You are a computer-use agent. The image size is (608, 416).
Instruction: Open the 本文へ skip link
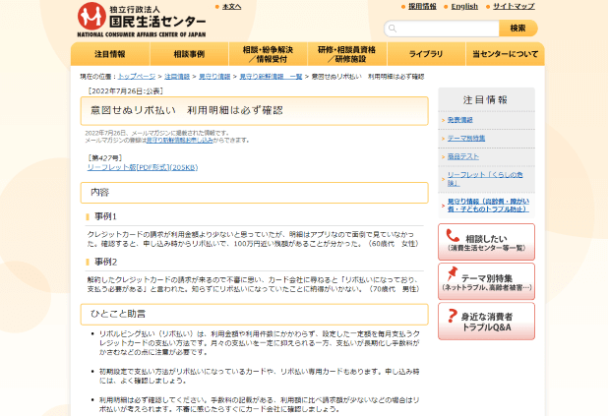click(231, 7)
